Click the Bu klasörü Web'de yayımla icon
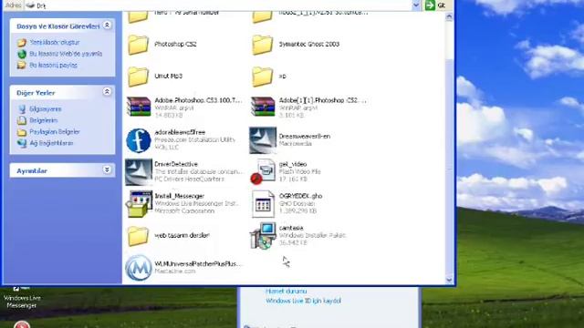The height and width of the screenshot is (328, 584). click(22, 54)
